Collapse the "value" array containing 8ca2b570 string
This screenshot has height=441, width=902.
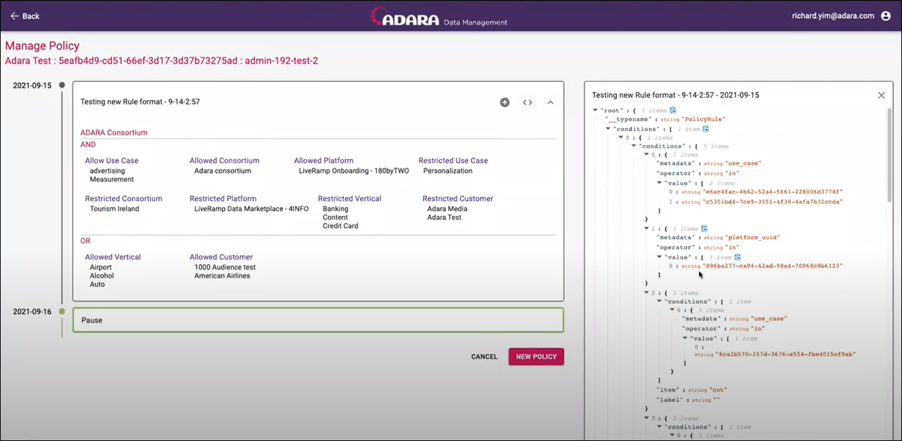point(685,338)
